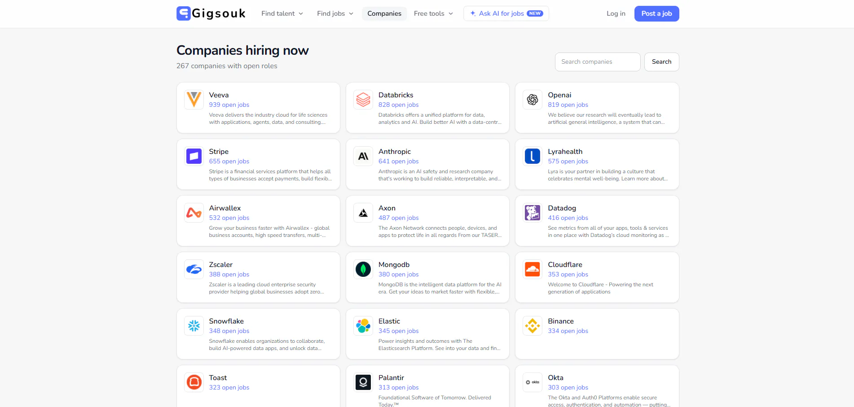Open the Stripe company name
Image resolution: width=854 pixels, height=407 pixels.
click(219, 152)
